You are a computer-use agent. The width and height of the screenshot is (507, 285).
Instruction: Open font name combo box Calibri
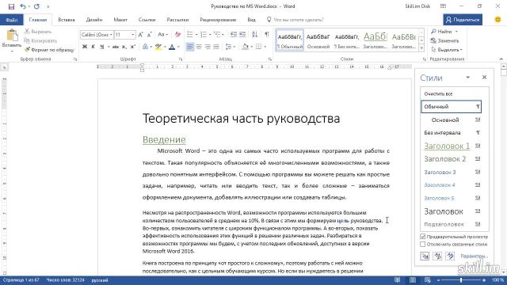coord(97,35)
